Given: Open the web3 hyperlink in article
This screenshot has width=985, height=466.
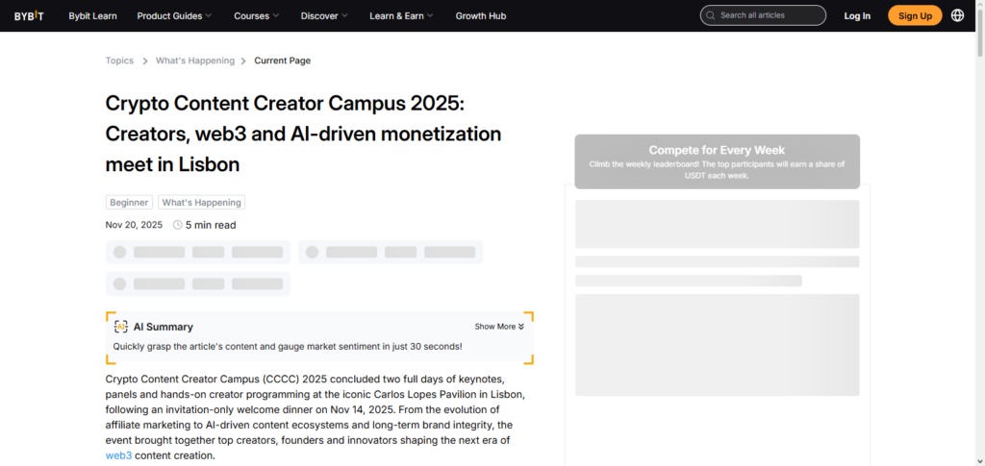Looking at the screenshot, I should tap(118, 456).
